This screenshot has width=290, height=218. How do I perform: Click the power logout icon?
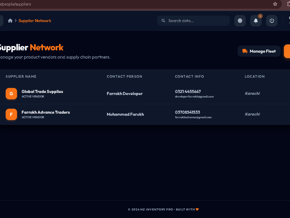(x=272, y=21)
